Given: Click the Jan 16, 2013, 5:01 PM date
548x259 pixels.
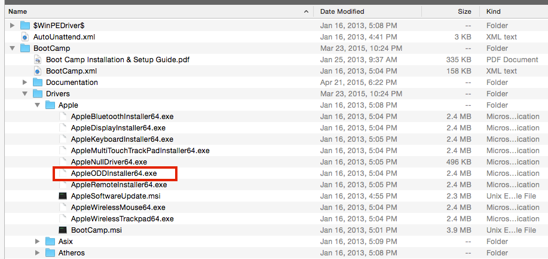Looking at the screenshot, I should [x=359, y=230].
